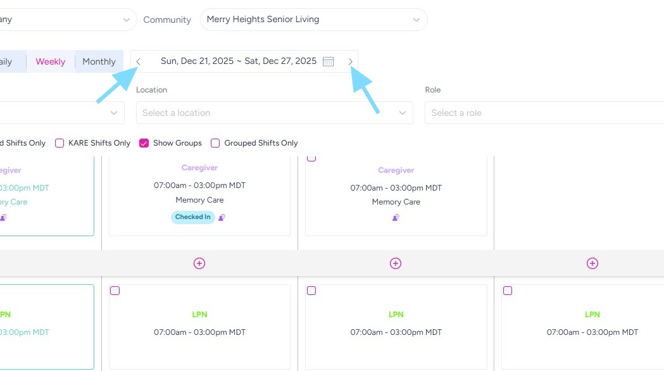
Task: Click the user icon beside the Checked In badge
Action: pos(222,217)
